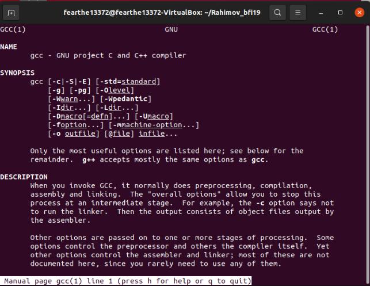This screenshot has height=286, width=370.
Task: Maximize the terminal window
Action: 340,13
